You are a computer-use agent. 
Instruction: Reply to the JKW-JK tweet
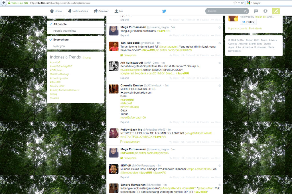[x=174, y=177]
